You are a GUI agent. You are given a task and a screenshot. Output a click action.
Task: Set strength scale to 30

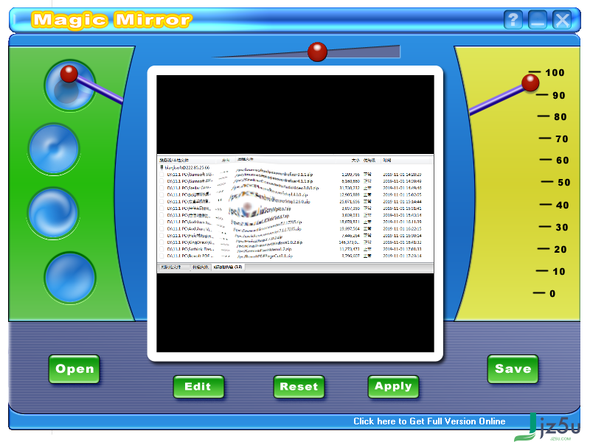(554, 227)
